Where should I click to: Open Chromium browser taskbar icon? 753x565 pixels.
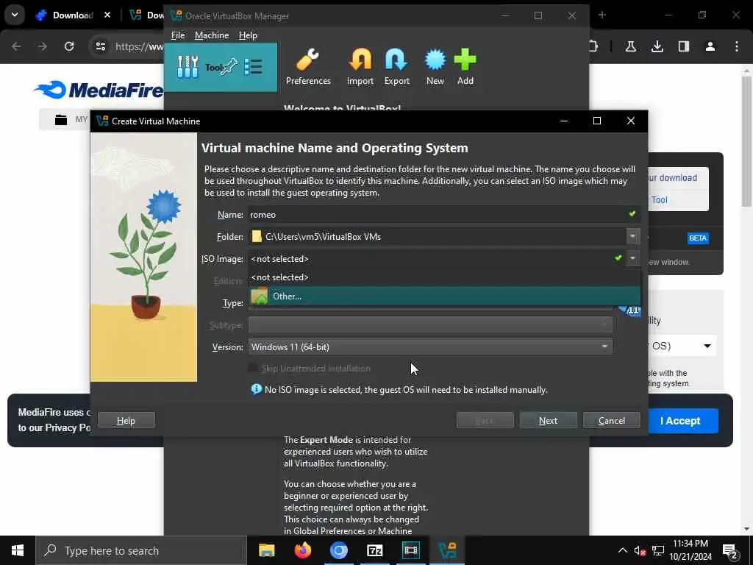pyautogui.click(x=338, y=550)
